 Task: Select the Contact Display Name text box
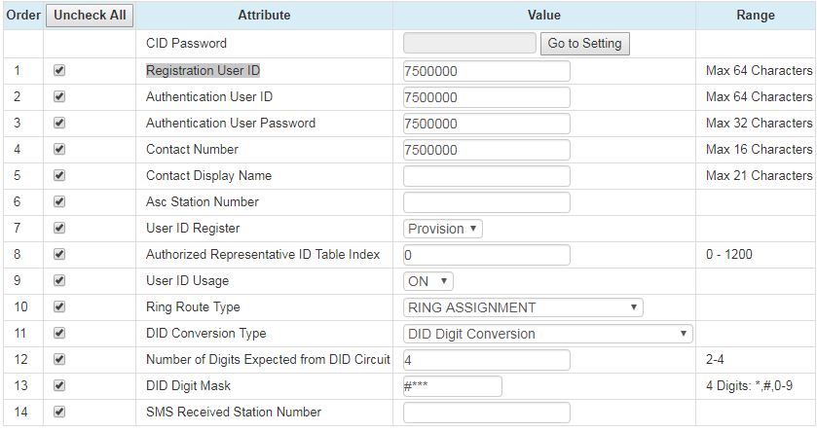point(486,176)
